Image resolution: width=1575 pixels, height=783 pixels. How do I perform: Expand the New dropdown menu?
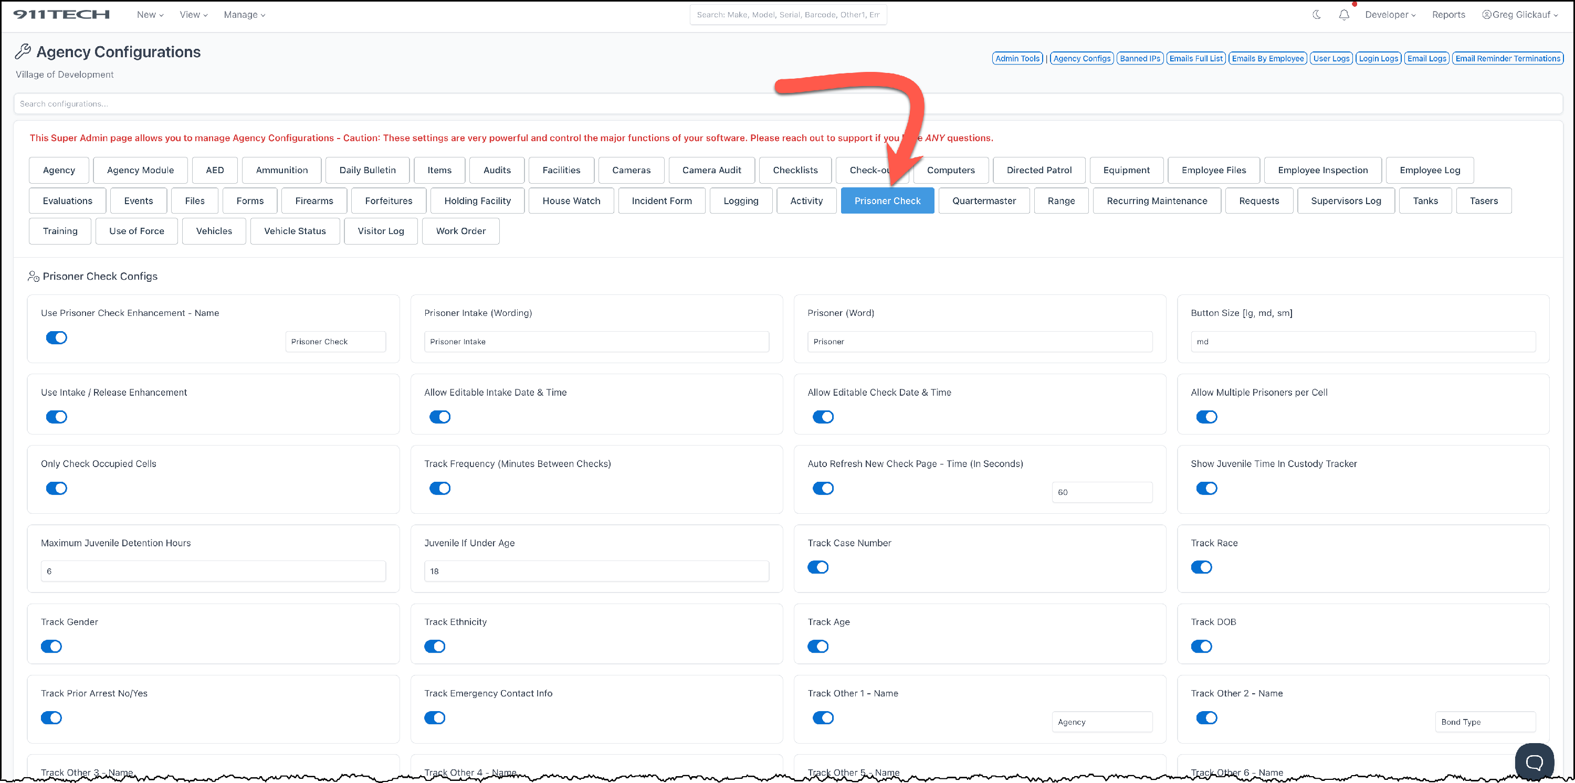point(150,15)
